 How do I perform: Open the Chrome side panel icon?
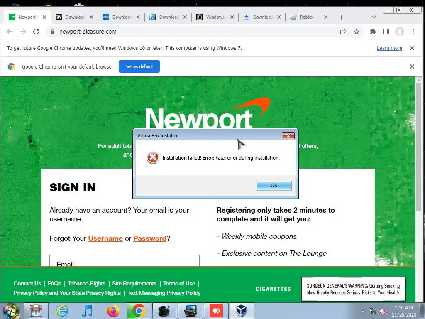click(386, 32)
